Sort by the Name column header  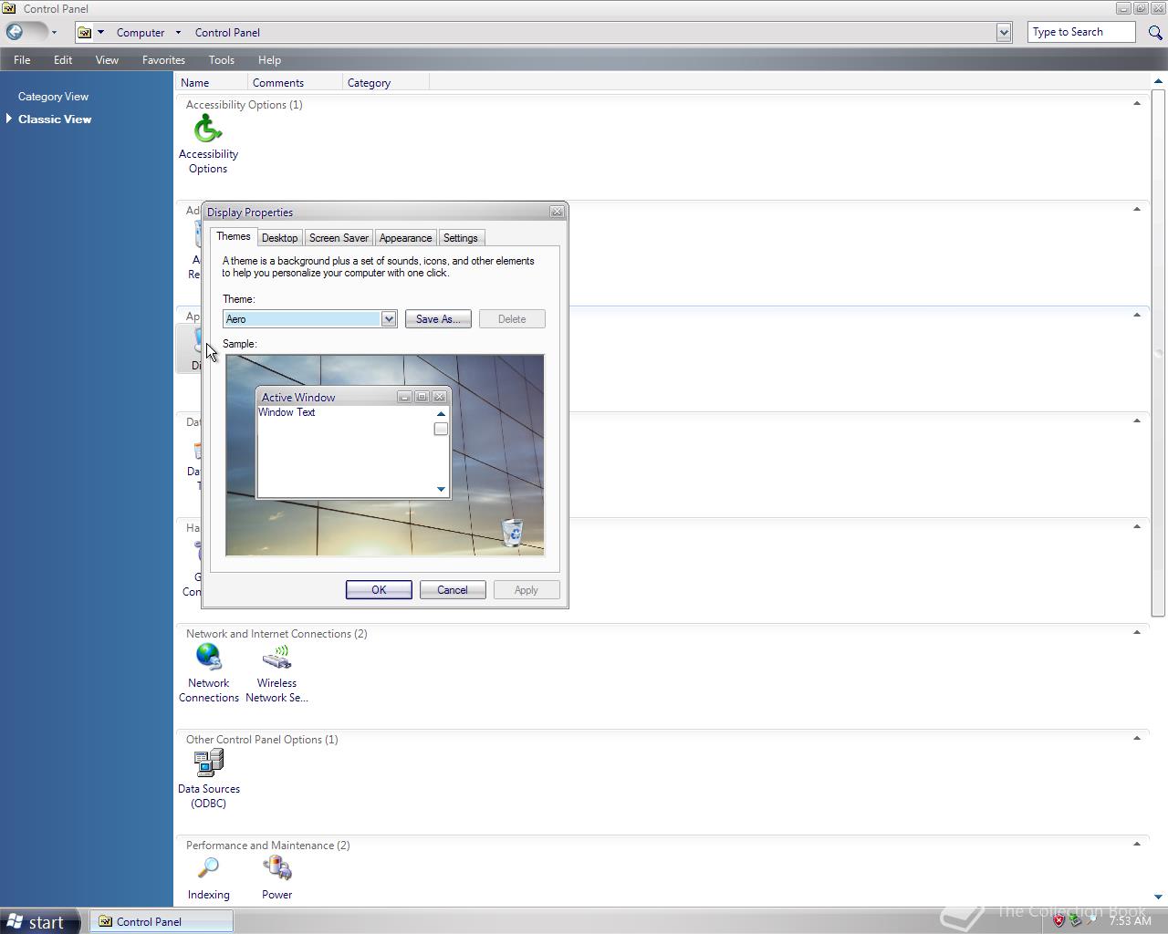211,82
